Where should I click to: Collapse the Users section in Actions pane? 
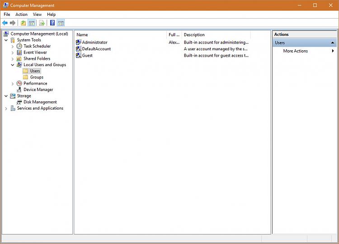pos(333,43)
